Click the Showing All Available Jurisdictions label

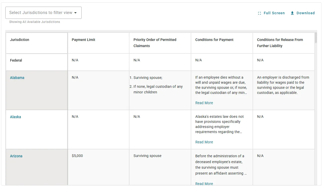(34, 22)
